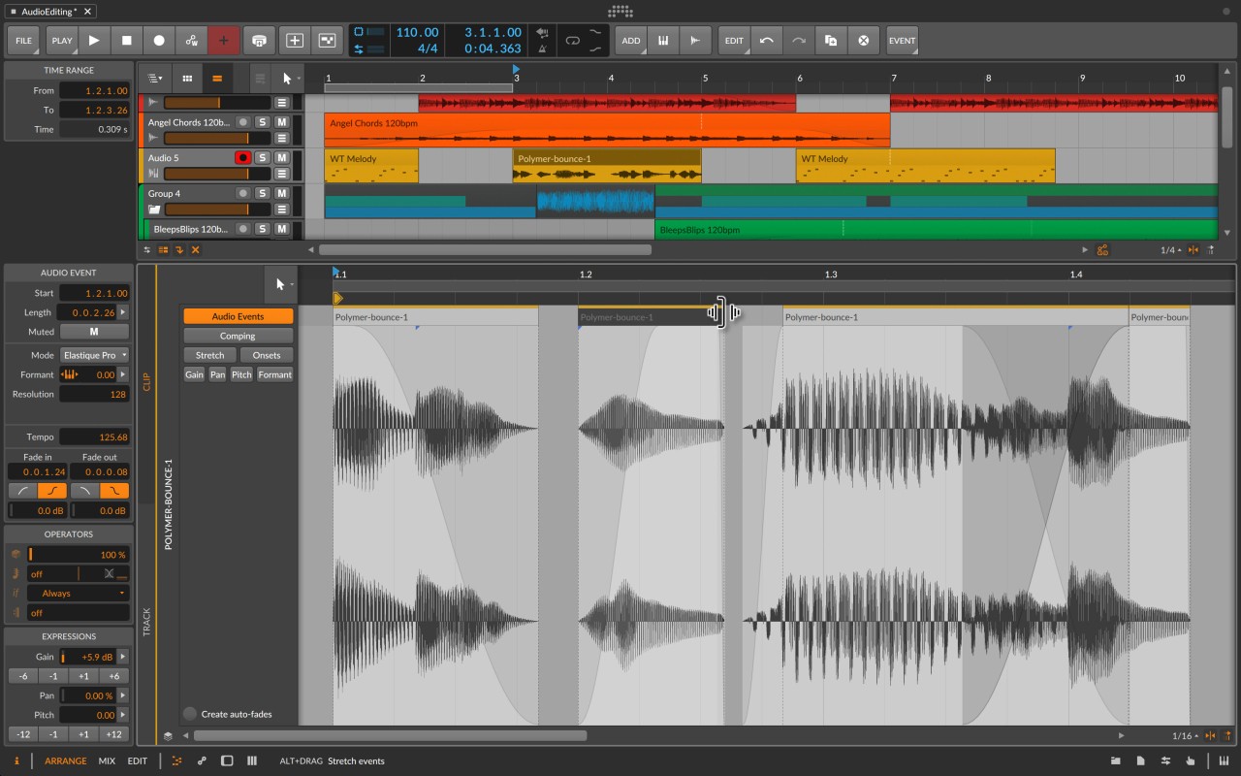
Task: Click the Stretch button in the Audio Events panel
Action: pyautogui.click(x=208, y=355)
